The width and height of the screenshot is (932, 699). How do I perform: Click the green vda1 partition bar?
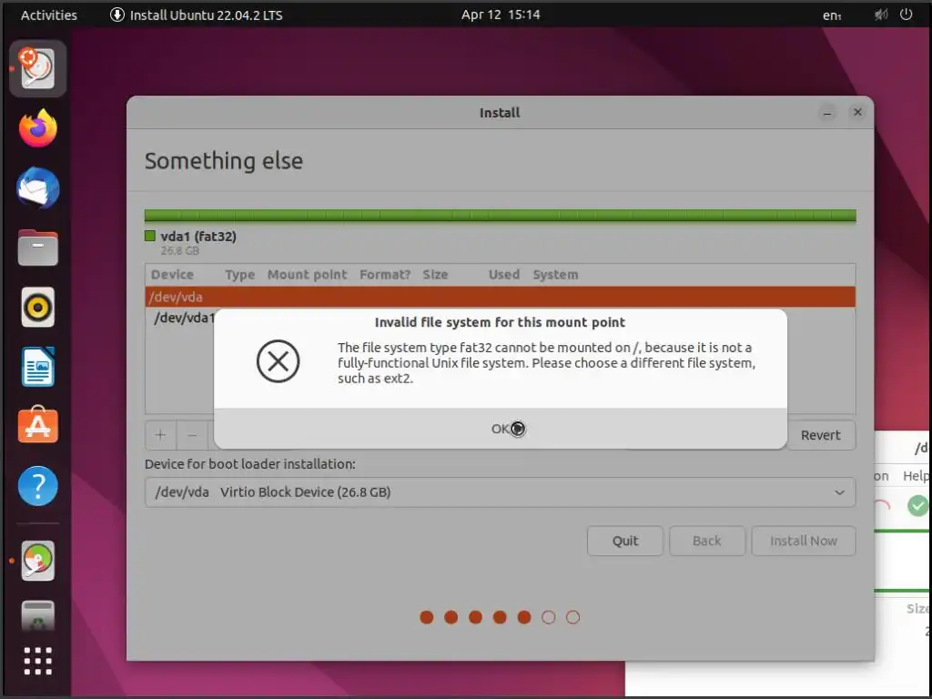coord(500,215)
